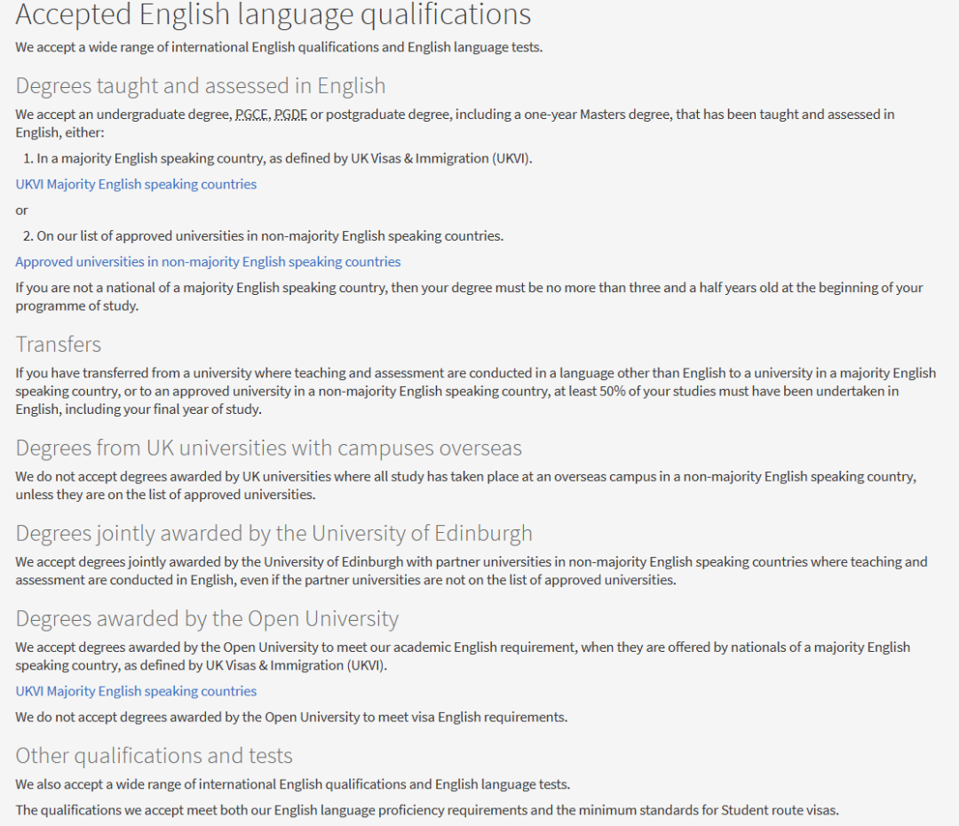Open the UKVI Majority English speaking countries link under Open University
959x826 pixels.
point(136,691)
